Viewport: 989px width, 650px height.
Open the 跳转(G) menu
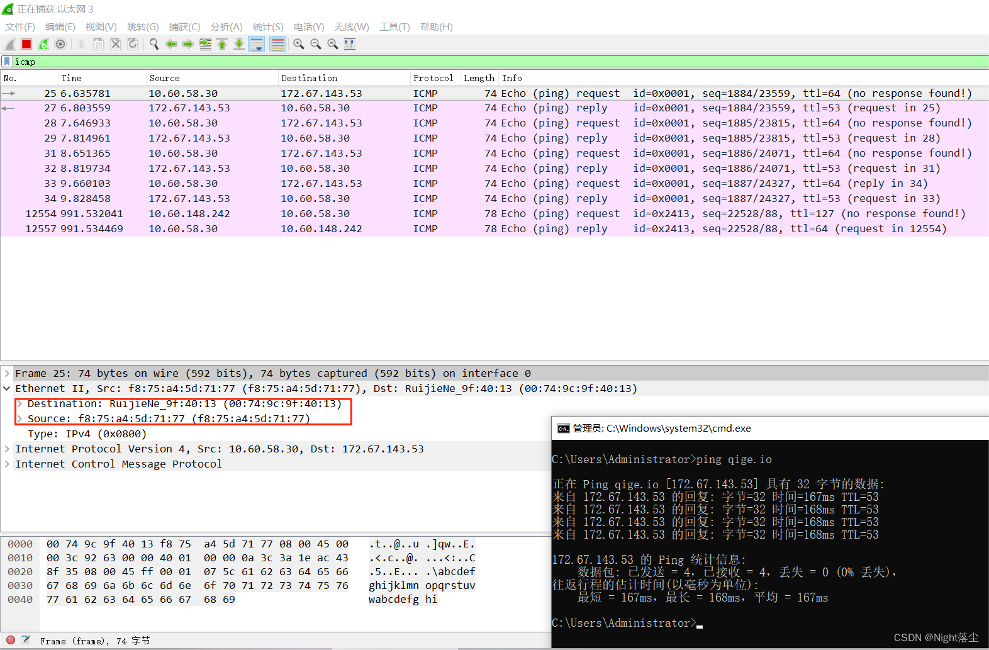coord(143,27)
